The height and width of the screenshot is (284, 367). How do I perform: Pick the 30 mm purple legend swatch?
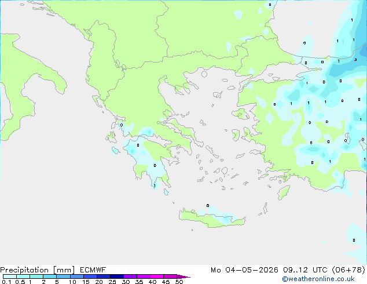coord(130,276)
